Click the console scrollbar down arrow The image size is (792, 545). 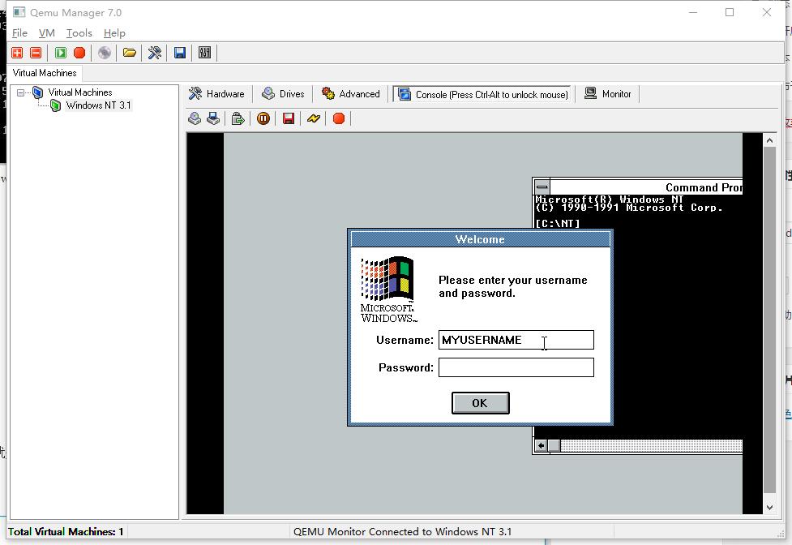(770, 508)
